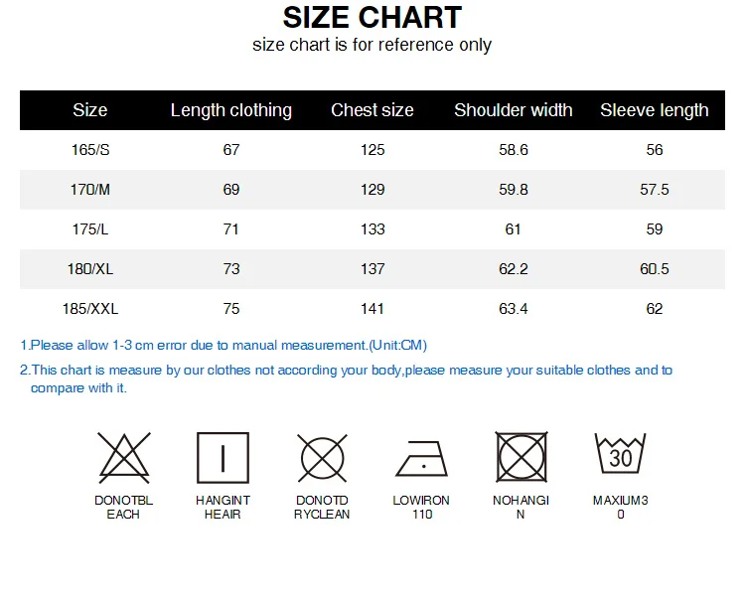The height and width of the screenshot is (603, 745).
Task: Click the Sleeve length header
Action: (x=655, y=110)
